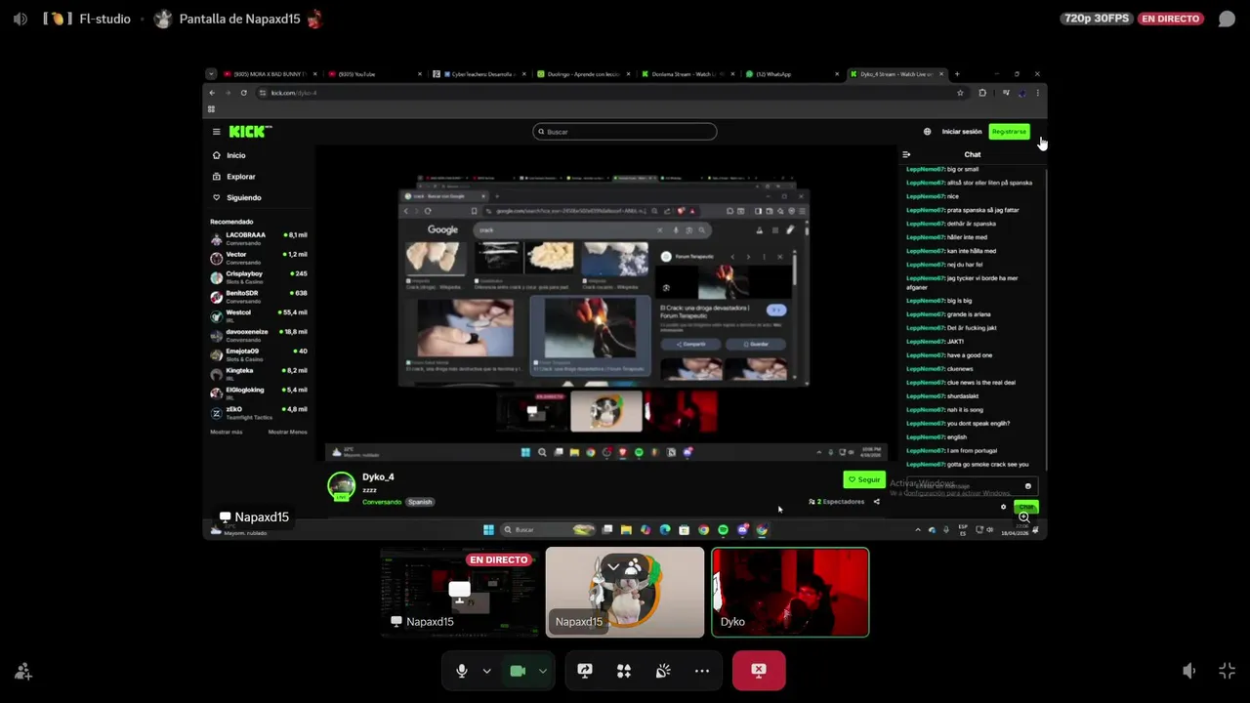Click the browser reload icon
The height and width of the screenshot is (703, 1250).
[x=244, y=93]
